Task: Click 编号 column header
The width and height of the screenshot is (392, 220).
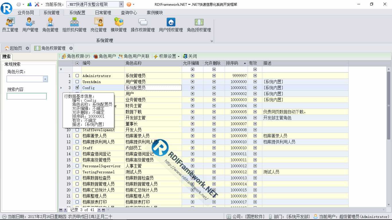Action: click(x=103, y=63)
